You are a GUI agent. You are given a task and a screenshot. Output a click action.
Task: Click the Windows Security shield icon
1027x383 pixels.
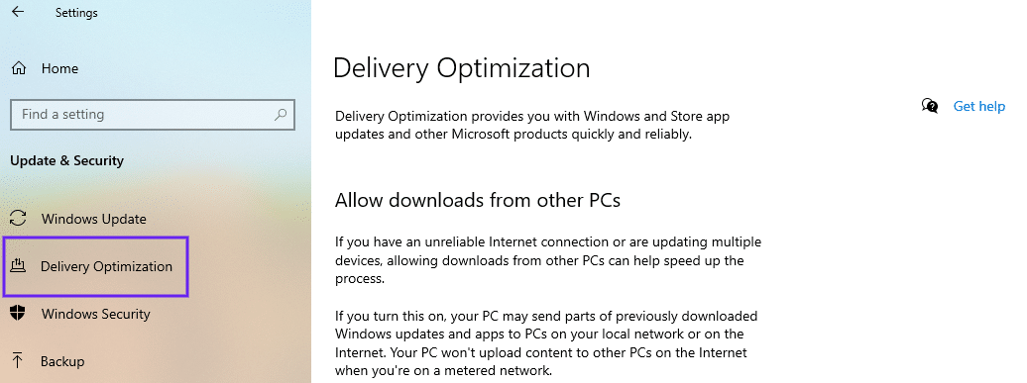18,314
